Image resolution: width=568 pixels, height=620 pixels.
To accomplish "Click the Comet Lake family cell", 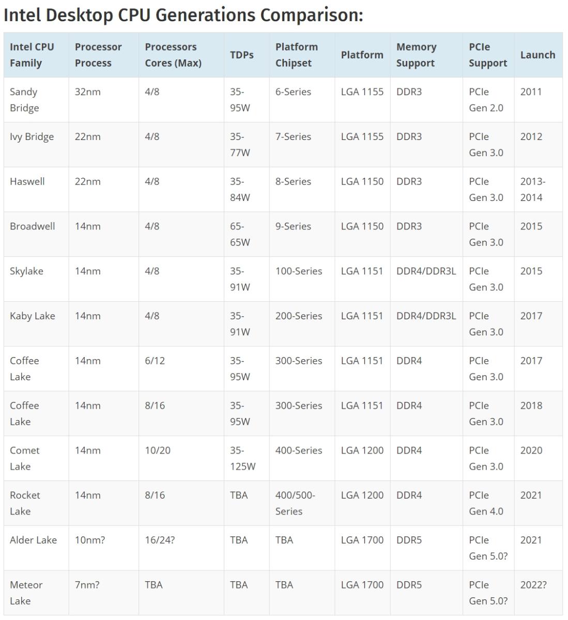I will pyautogui.click(x=25, y=458).
